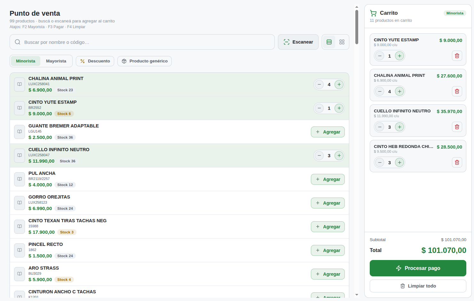This screenshot has width=474, height=301.
Task: Select Mayorista pricing mode
Action: pyautogui.click(x=56, y=61)
